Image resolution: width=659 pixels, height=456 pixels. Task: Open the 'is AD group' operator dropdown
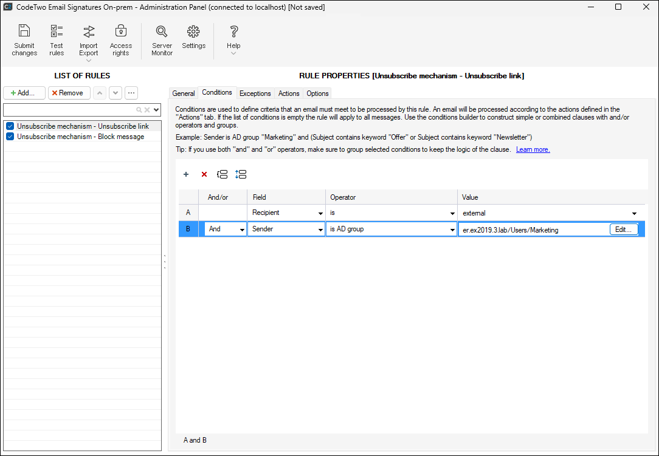coord(452,230)
